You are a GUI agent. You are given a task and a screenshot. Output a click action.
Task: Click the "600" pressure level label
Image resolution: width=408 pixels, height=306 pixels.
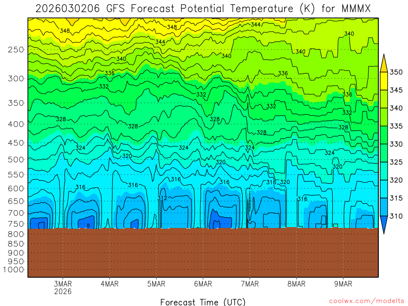tap(16, 188)
